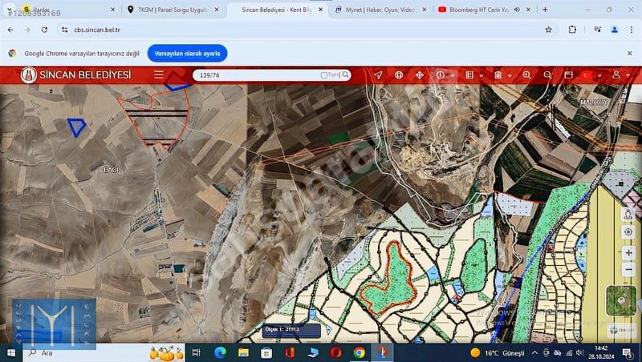
Task: Click the magnifier search icon in parcel search box
Action: (346, 75)
